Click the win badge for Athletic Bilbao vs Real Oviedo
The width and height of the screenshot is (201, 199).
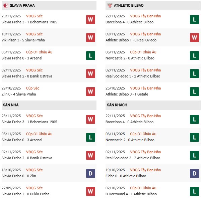pyautogui.click(x=194, y=37)
